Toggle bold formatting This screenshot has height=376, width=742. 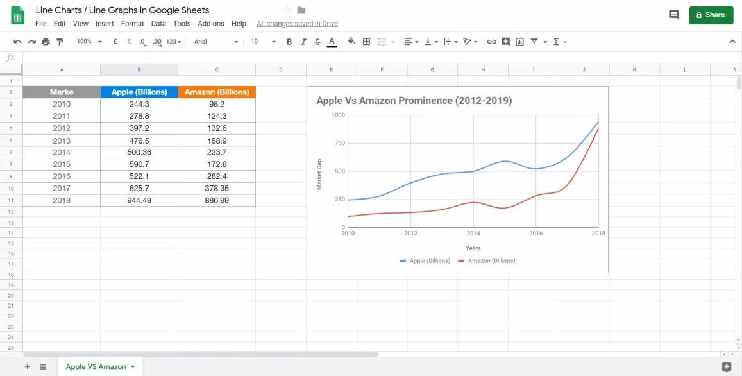click(289, 42)
